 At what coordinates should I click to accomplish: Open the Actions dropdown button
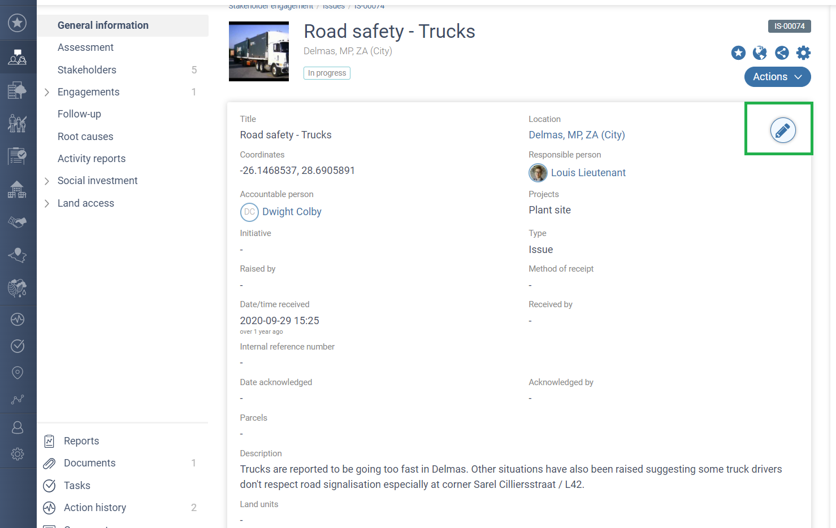(x=777, y=77)
